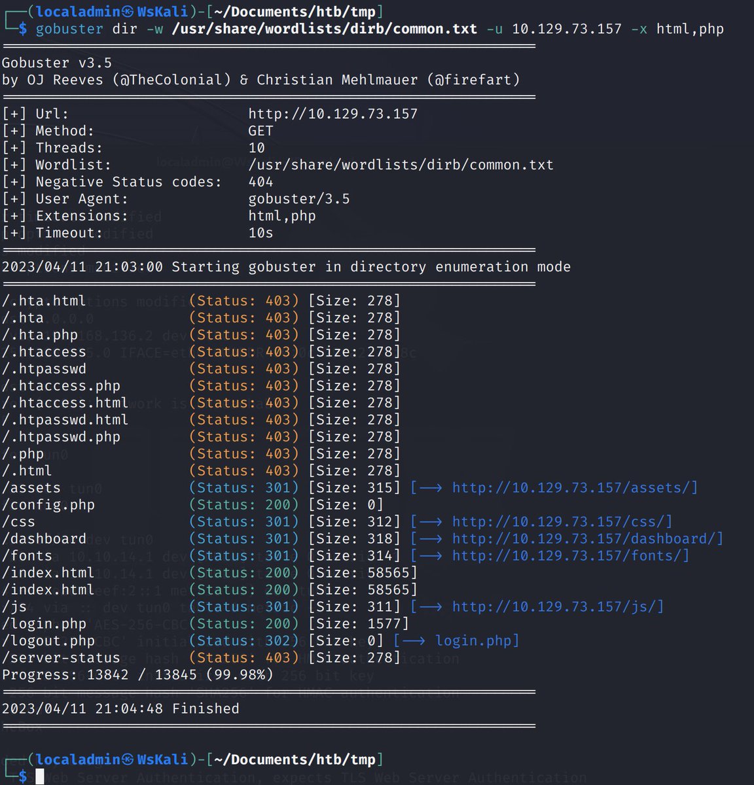Click the /assets result entry name
The image size is (754, 785).
31,488
